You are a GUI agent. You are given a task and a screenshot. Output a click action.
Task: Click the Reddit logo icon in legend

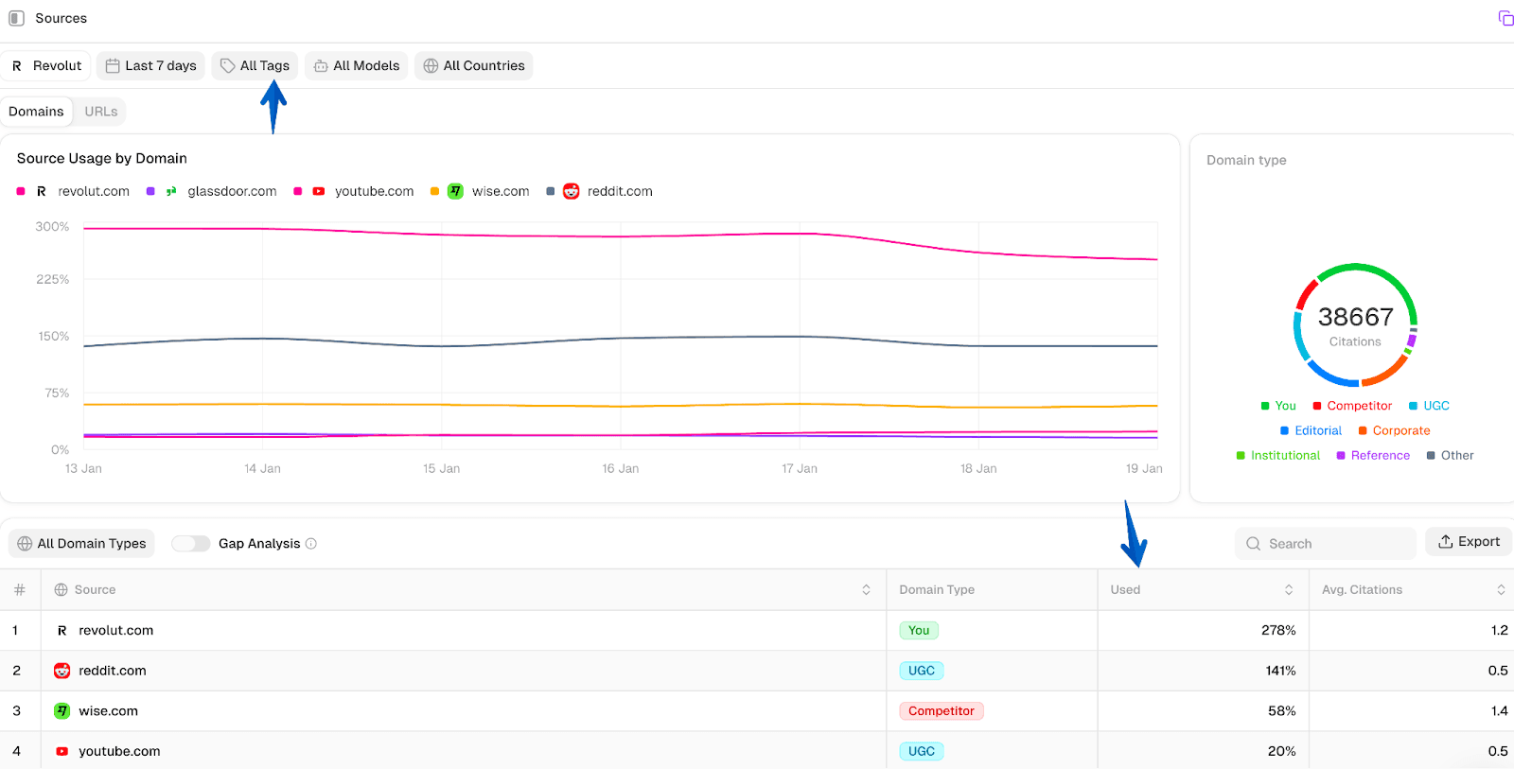click(571, 191)
